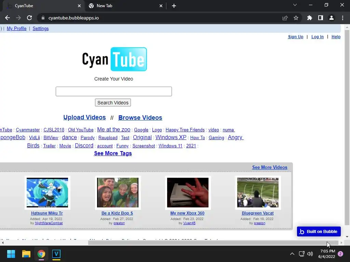Viewport: 350px width, 262px height.
Task: Select the Windows 11 tag
Action: coord(170,146)
